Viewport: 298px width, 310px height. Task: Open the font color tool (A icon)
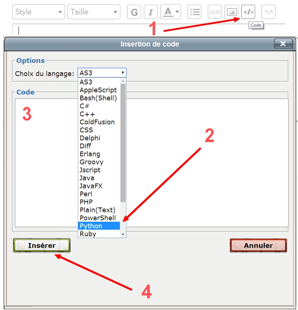coord(168,12)
